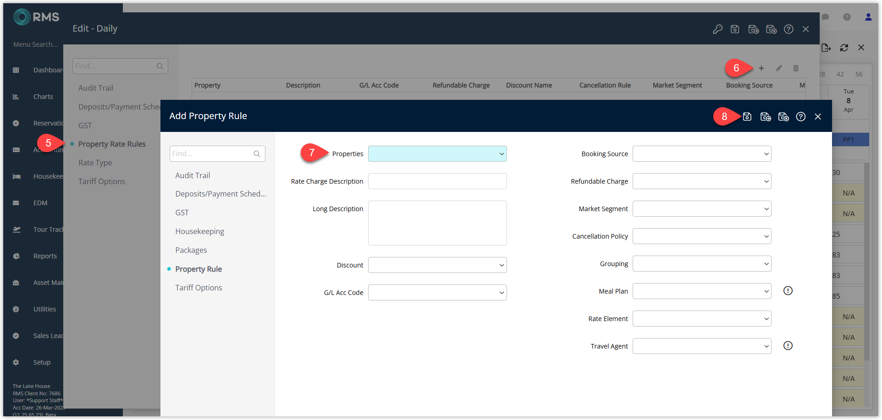Screen dimensions: 882x420
Task: Close the background rate chart panel
Action: 861,48
